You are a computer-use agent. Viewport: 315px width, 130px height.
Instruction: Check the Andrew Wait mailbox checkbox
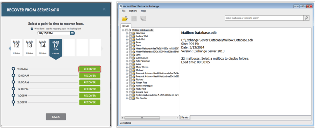(130, 36)
